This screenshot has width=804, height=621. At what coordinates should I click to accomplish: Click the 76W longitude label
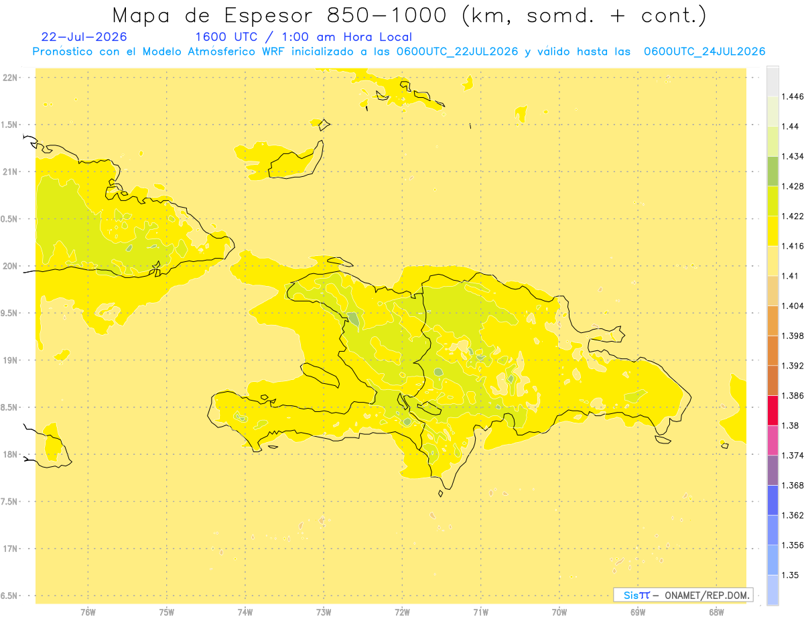tap(88, 612)
